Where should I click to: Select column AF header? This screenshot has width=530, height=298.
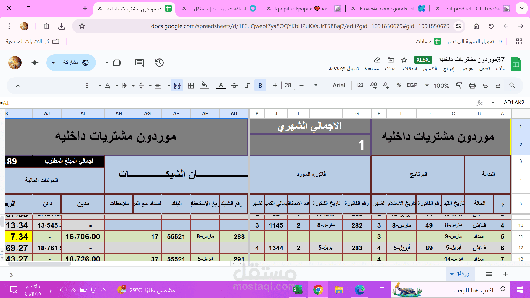(x=176, y=113)
